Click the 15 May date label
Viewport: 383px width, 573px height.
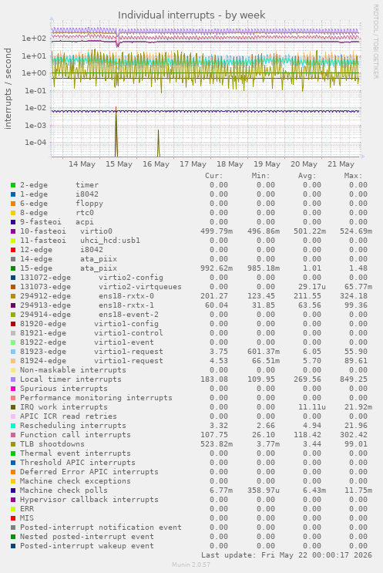[x=119, y=164]
